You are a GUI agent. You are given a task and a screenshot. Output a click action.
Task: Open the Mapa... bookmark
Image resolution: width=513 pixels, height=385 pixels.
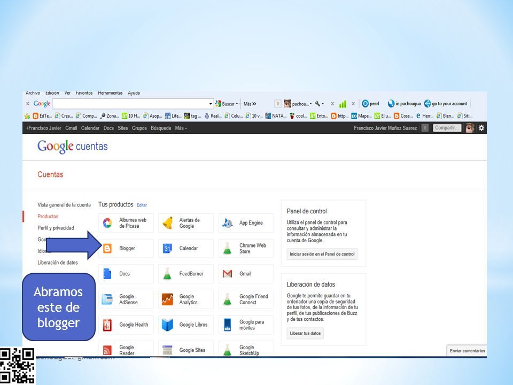[362, 116]
